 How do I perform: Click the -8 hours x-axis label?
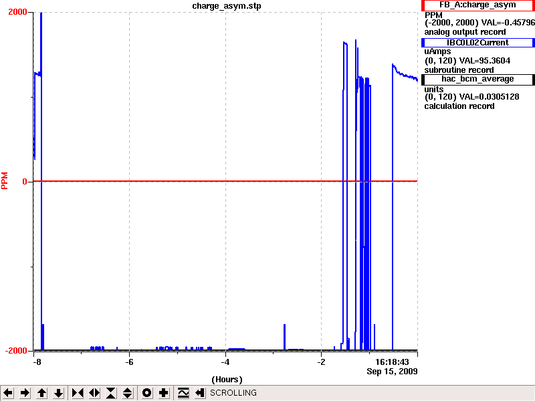point(37,362)
